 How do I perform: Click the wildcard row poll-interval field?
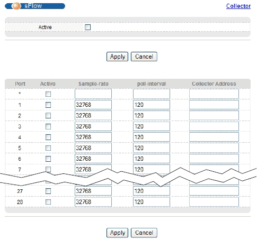click(x=152, y=94)
